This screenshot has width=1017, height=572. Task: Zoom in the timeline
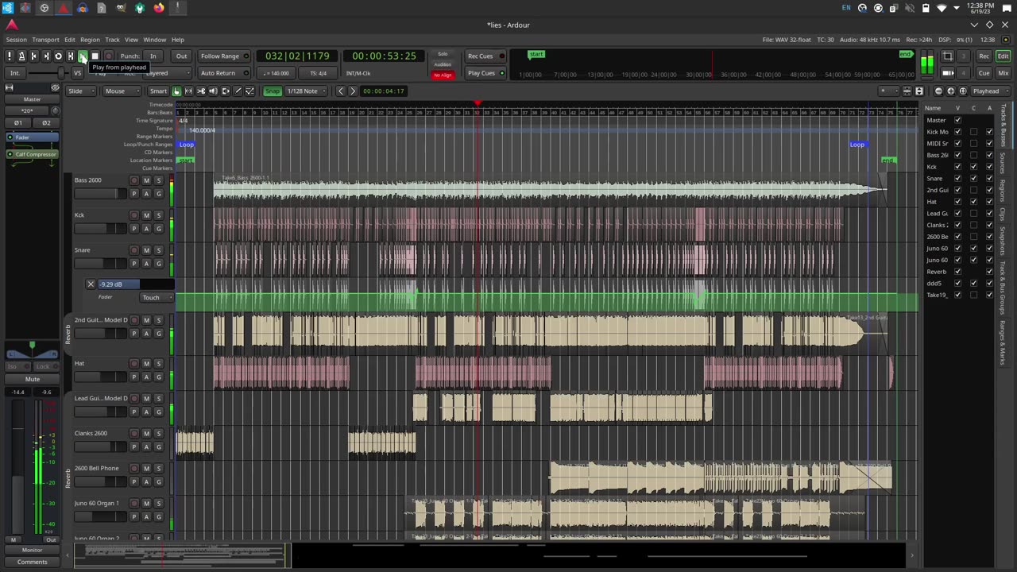pos(951,91)
